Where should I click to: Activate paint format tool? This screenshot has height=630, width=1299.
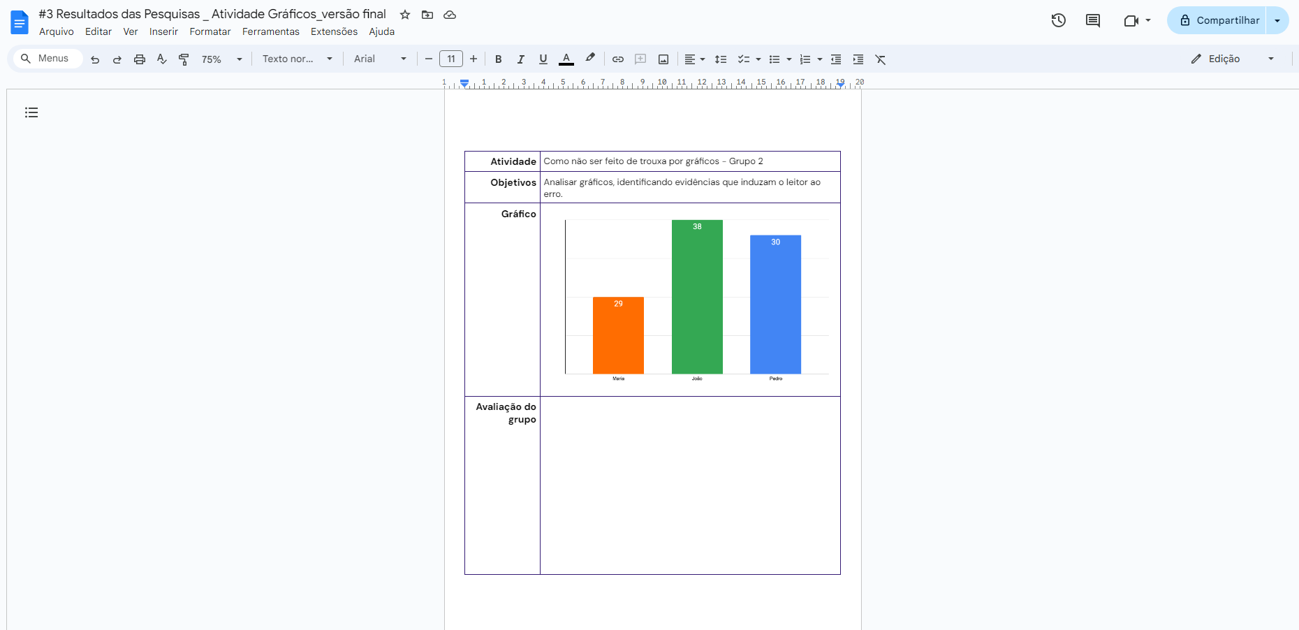pyautogui.click(x=184, y=59)
